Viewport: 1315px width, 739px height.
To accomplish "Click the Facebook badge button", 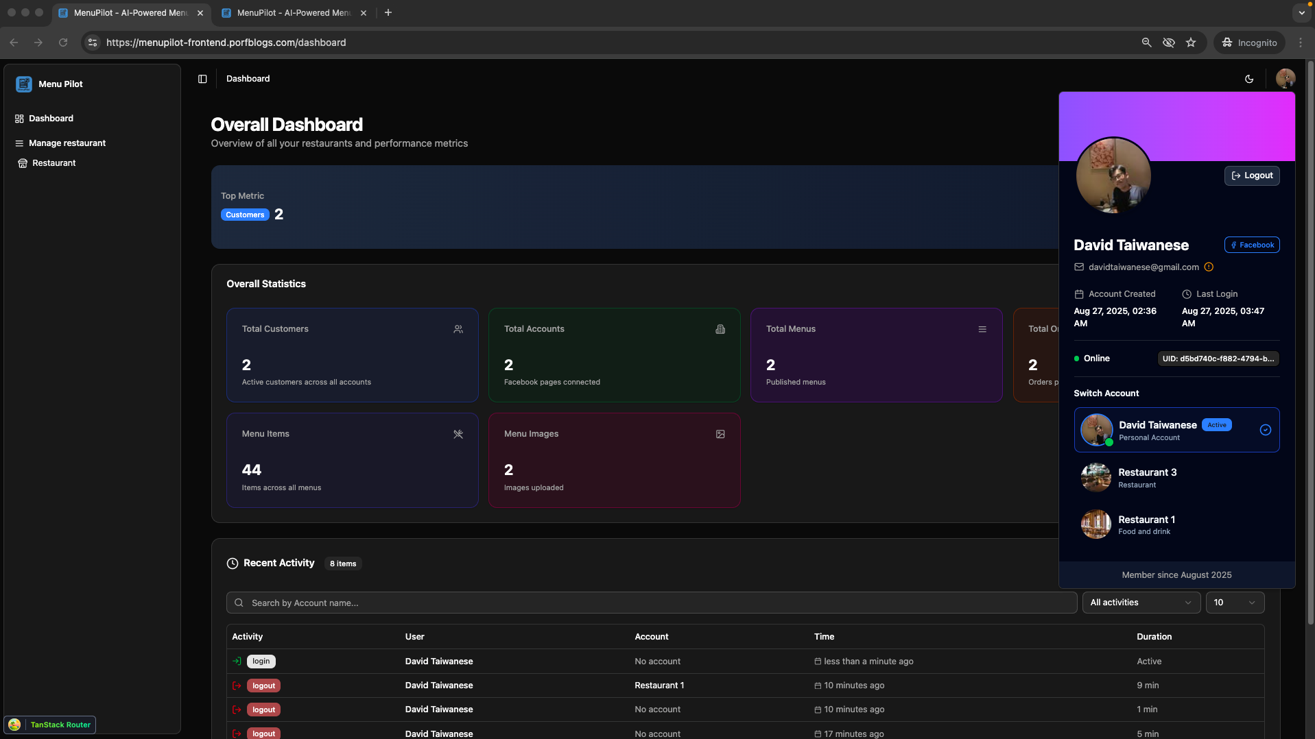I will pos(1252,245).
